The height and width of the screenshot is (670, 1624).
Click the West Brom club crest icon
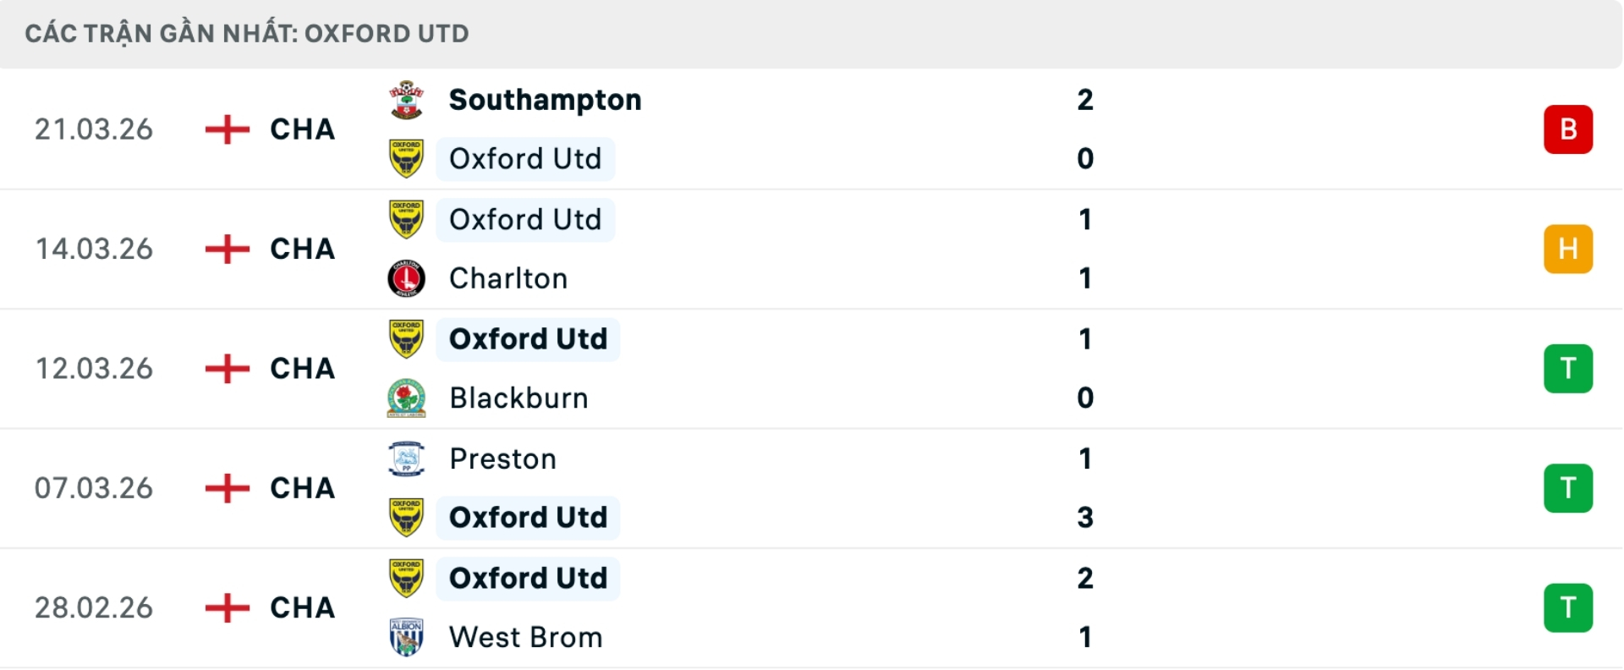pyautogui.click(x=406, y=637)
